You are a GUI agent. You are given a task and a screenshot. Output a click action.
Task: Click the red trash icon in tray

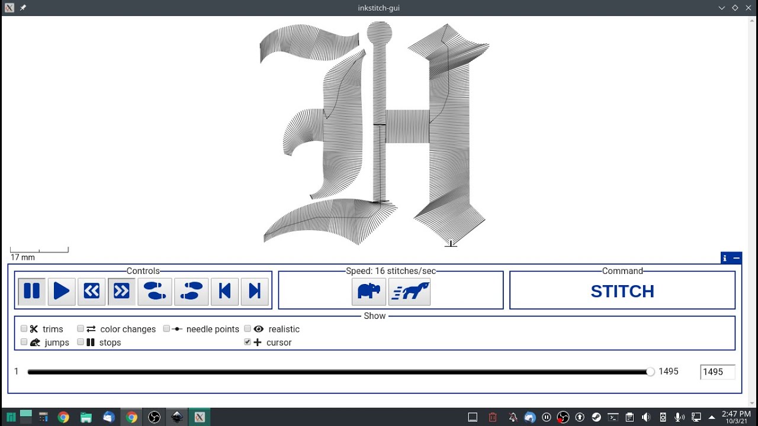493,417
